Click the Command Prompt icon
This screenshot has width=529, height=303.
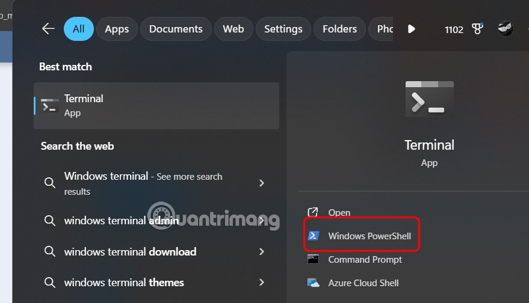(314, 260)
